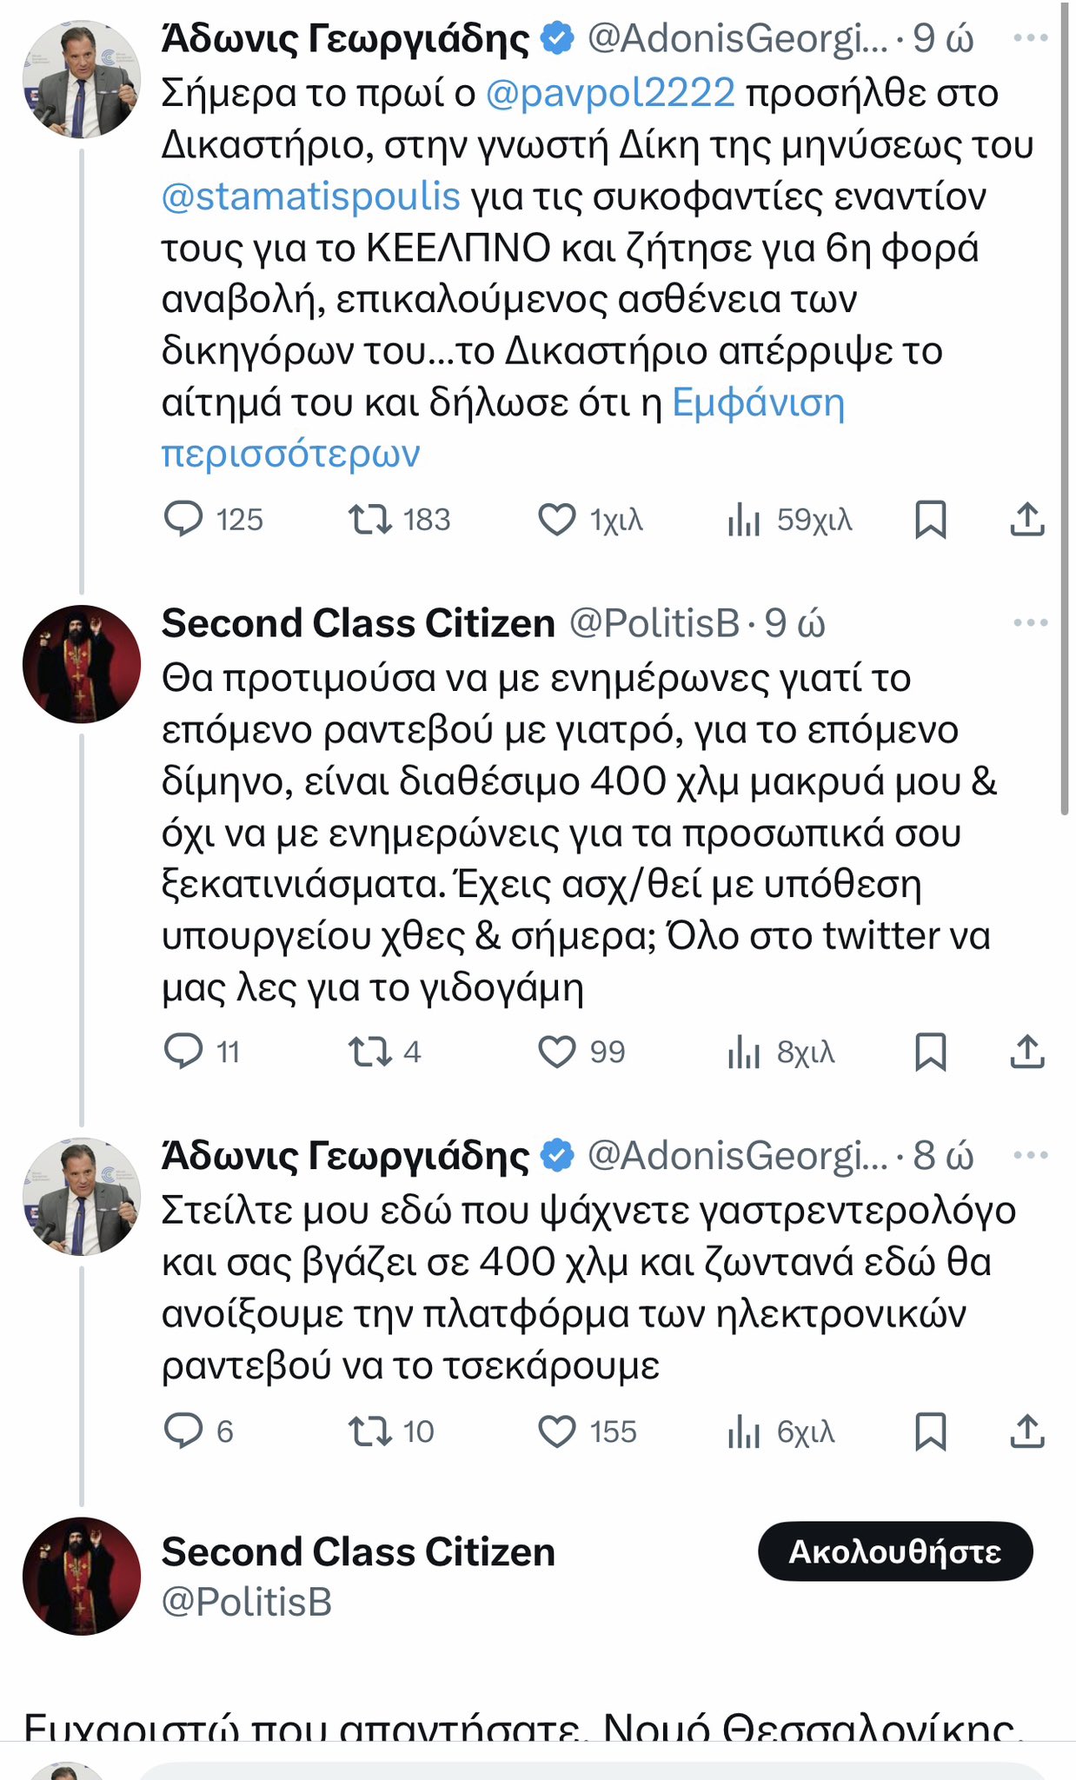Share the tweet with 155 likes
1076x1780 pixels.
tap(1026, 1431)
